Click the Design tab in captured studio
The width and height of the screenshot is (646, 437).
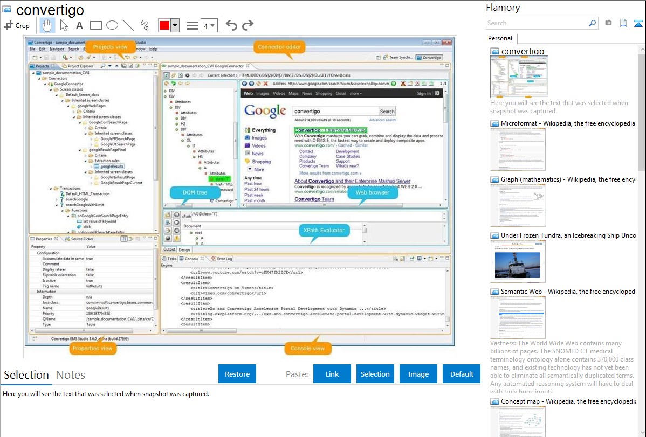(x=184, y=249)
